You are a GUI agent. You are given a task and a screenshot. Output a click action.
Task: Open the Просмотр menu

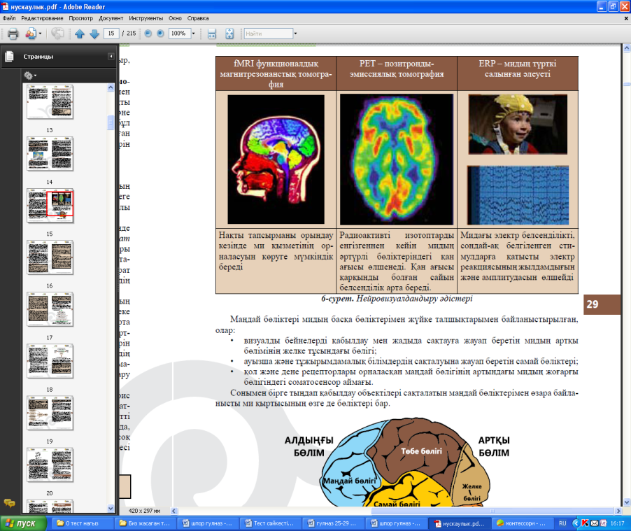tap(80, 18)
